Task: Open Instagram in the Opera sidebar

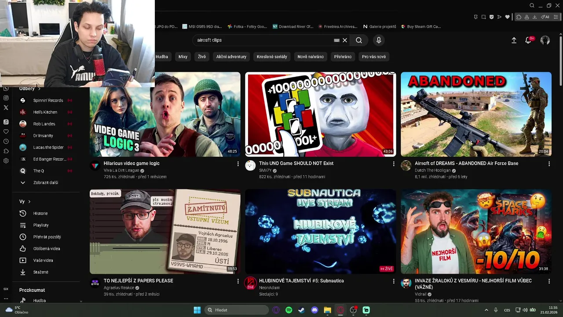Action: [x=6, y=98]
